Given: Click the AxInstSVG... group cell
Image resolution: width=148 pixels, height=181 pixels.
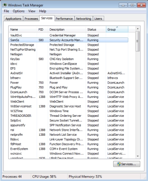Looking at the screenshot, I should (116, 73).
